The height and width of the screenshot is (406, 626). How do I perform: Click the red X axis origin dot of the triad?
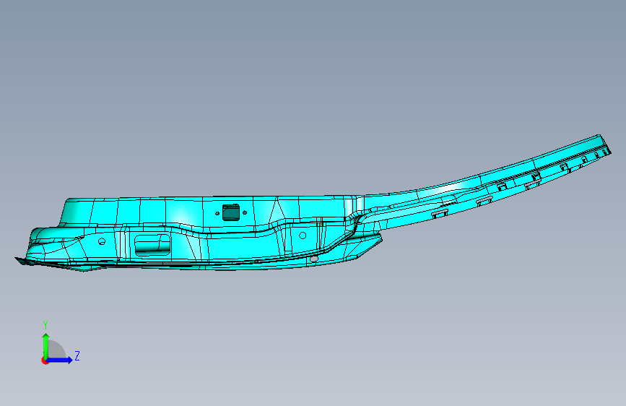[x=44, y=360]
